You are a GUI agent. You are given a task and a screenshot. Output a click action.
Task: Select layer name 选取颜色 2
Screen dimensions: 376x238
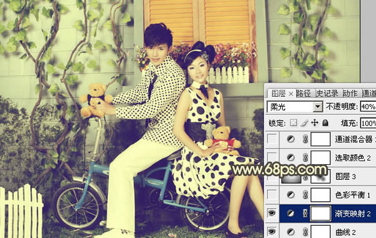(x=353, y=157)
